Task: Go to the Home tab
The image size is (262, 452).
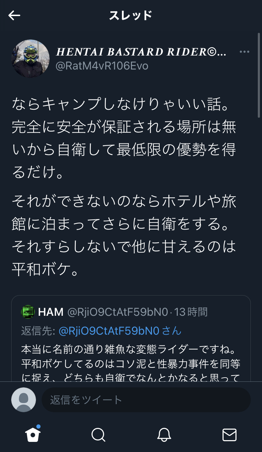Action: click(x=33, y=434)
